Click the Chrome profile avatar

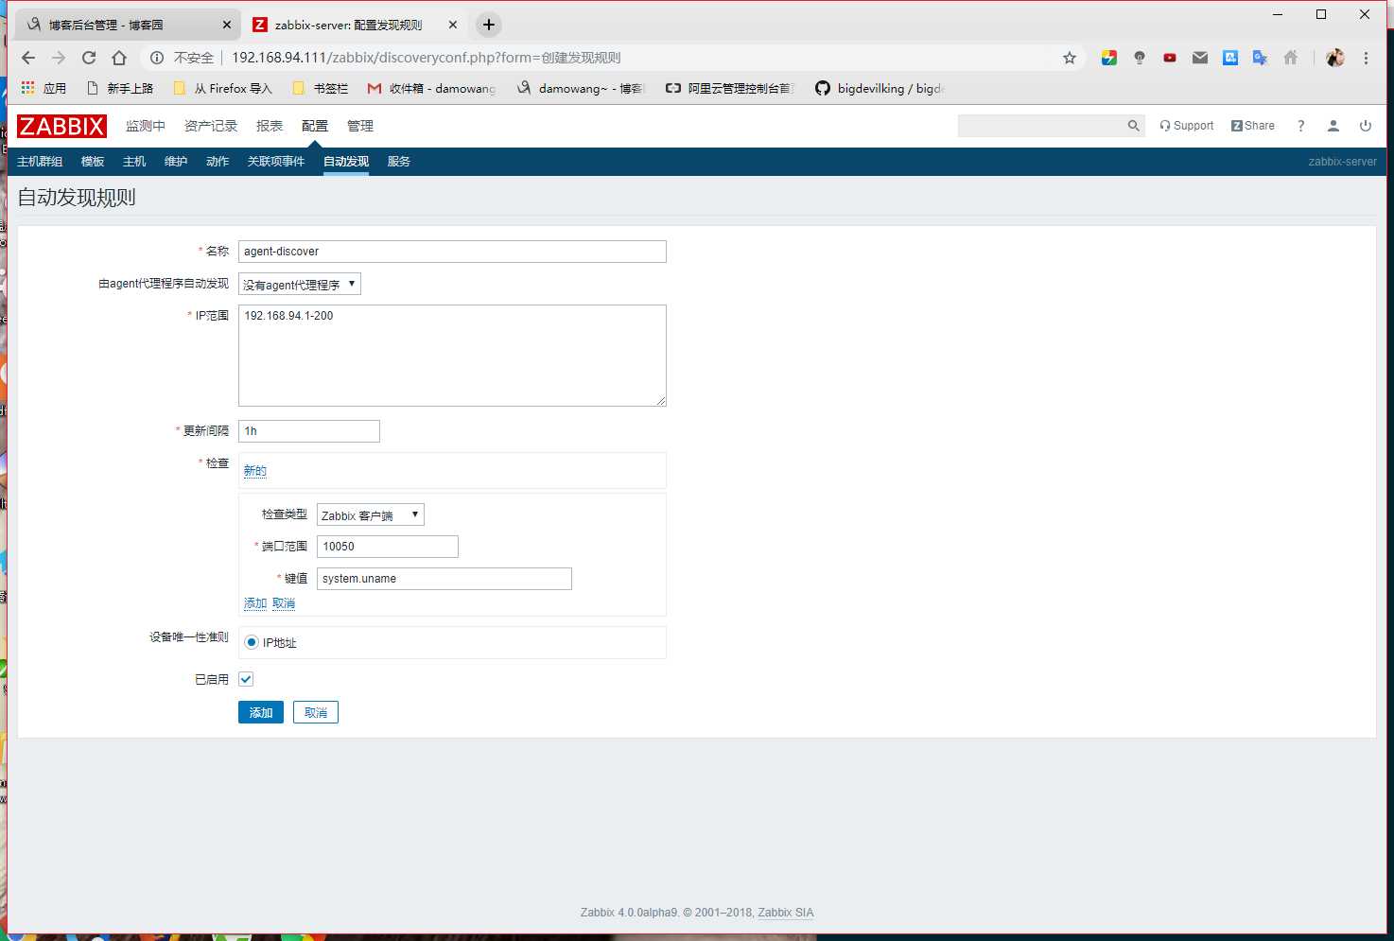(x=1335, y=58)
